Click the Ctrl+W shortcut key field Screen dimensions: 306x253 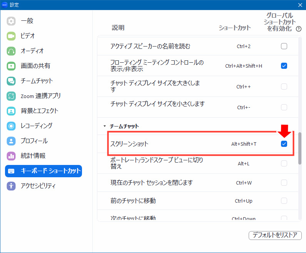(244, 183)
